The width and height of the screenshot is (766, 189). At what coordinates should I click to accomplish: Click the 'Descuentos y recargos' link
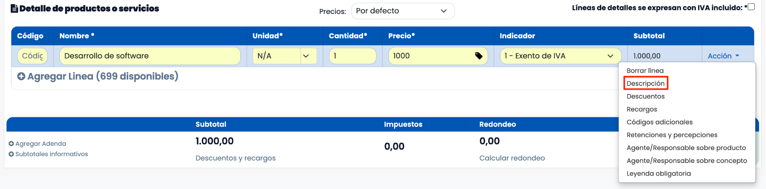236,158
